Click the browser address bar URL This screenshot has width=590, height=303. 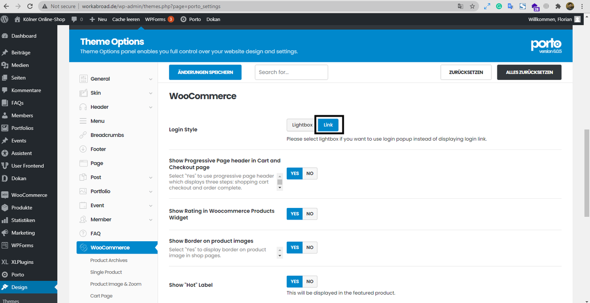151,6
